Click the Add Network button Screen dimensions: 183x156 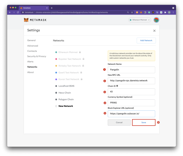(x=146, y=41)
